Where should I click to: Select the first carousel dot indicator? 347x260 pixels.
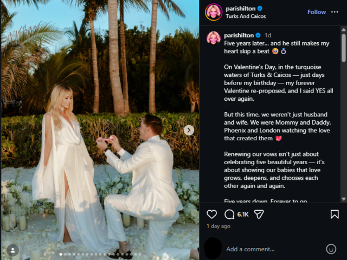pyautogui.click(x=61, y=254)
